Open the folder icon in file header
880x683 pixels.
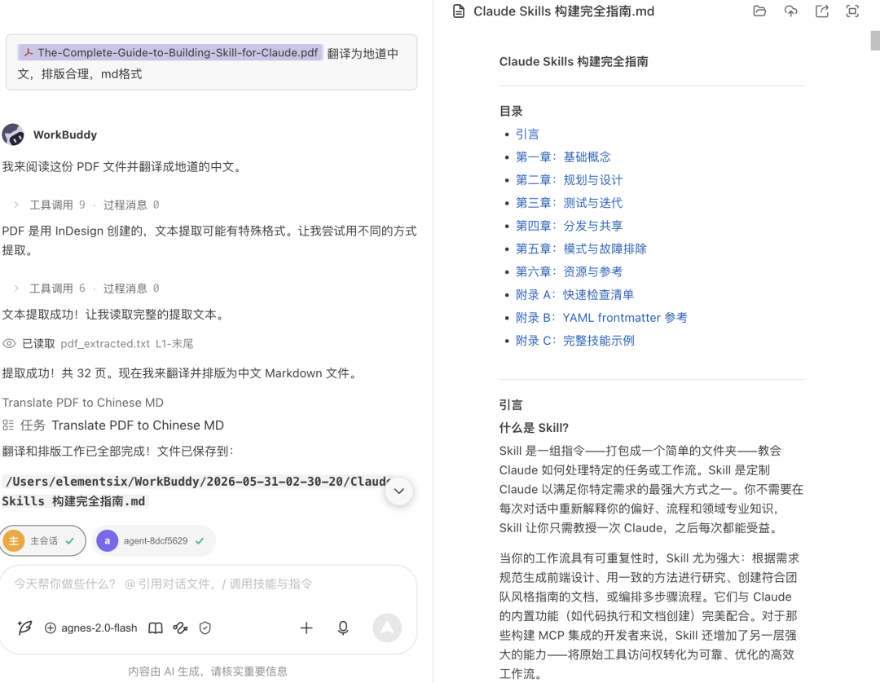click(x=759, y=11)
